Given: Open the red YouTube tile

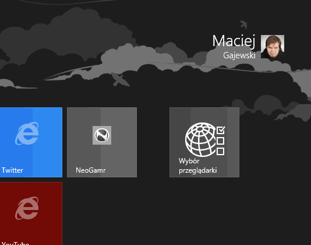Looking at the screenshot, I should coord(31,213).
